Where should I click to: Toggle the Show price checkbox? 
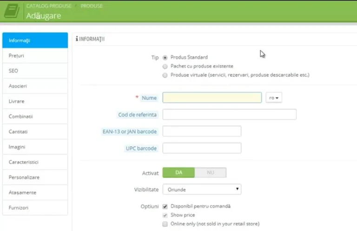coord(165,215)
